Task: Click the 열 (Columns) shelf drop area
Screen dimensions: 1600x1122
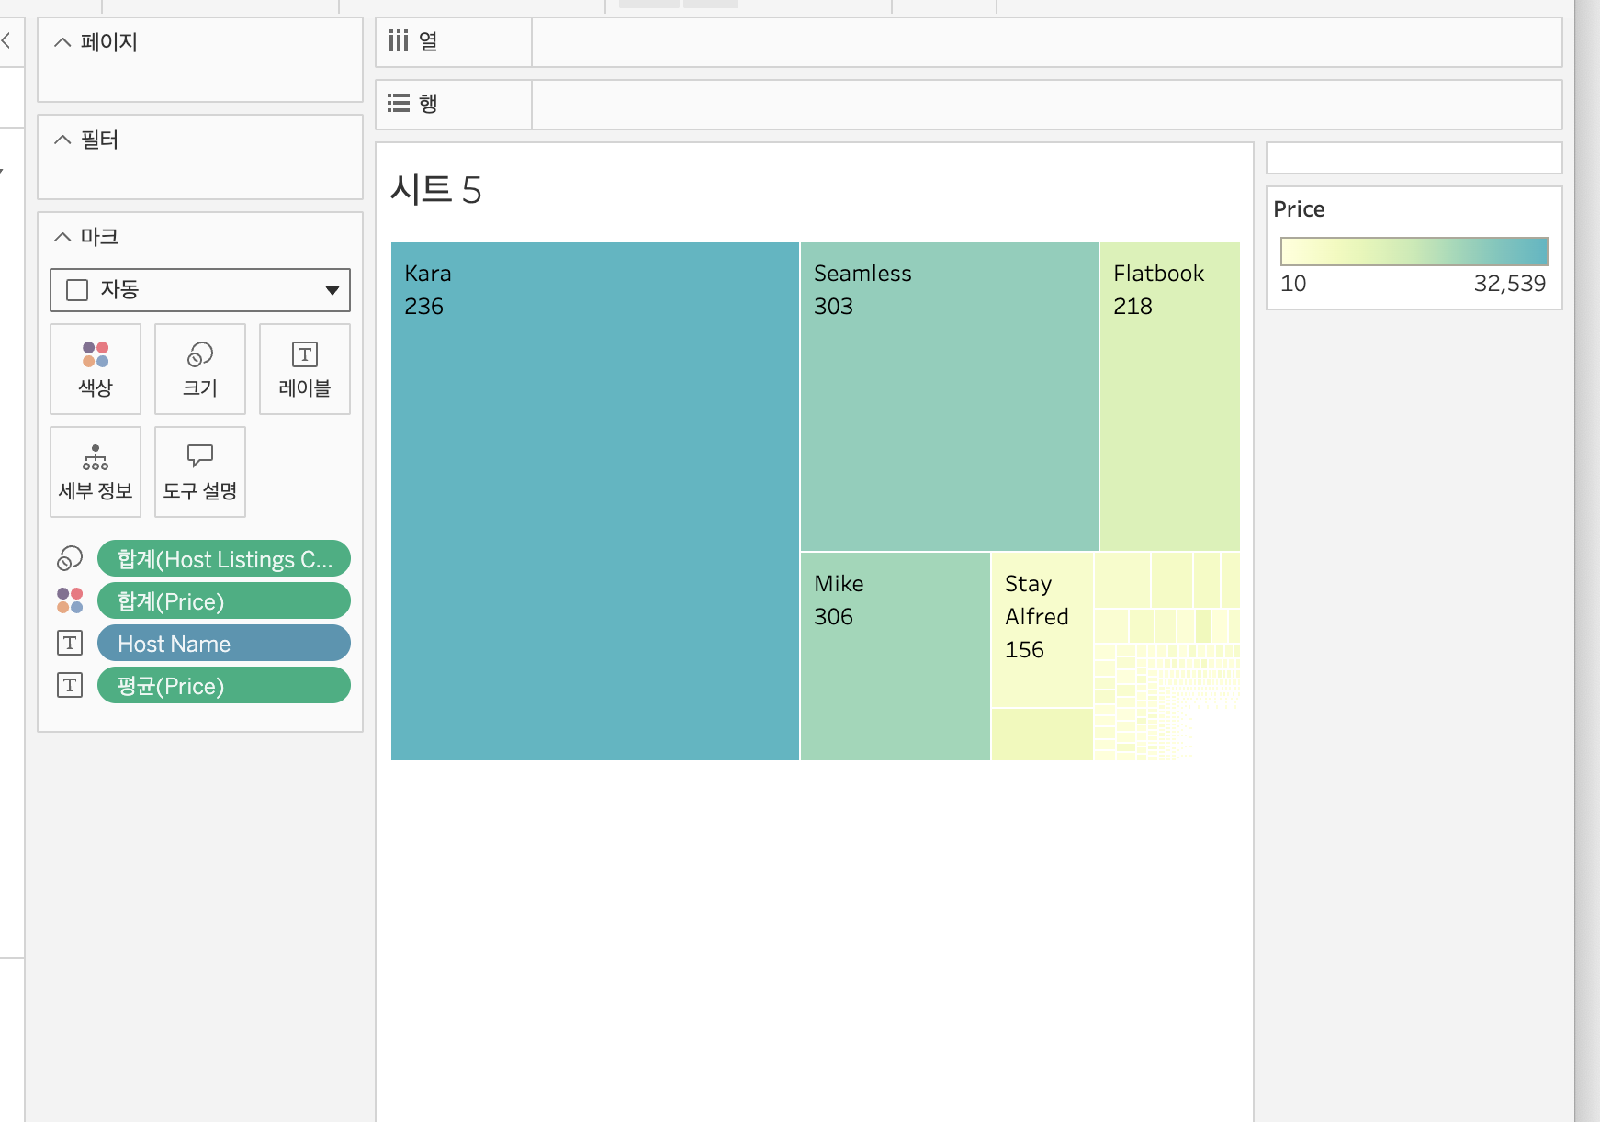Action: 1047,42
